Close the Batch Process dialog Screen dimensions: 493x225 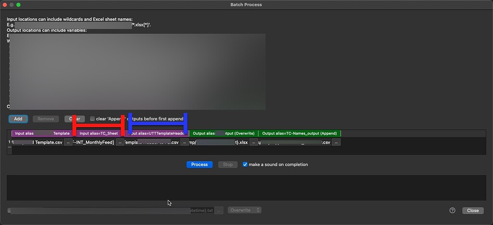473,211
